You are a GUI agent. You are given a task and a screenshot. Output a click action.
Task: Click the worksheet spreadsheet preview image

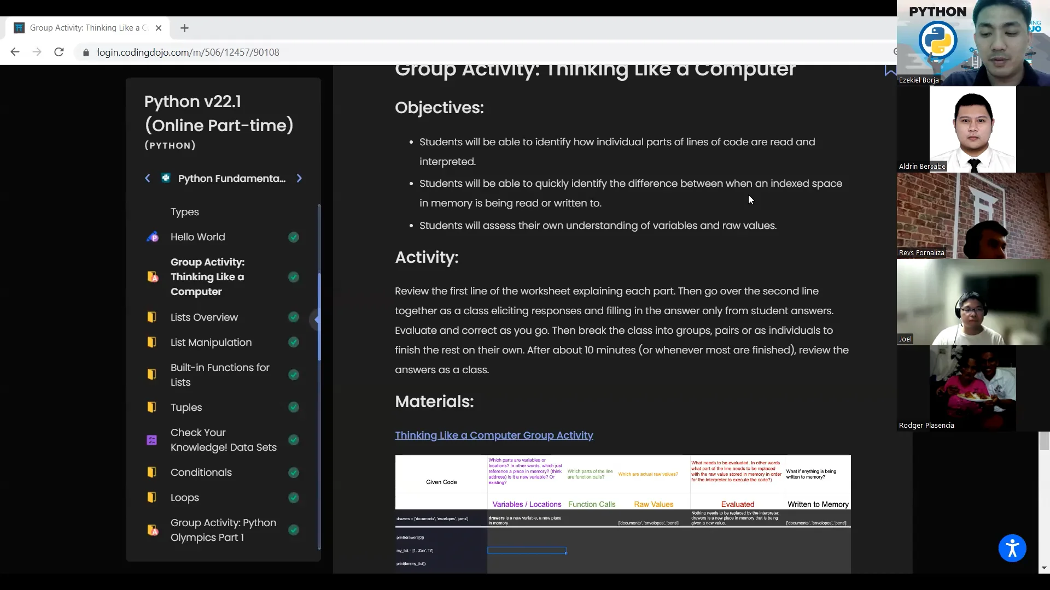coord(622,514)
